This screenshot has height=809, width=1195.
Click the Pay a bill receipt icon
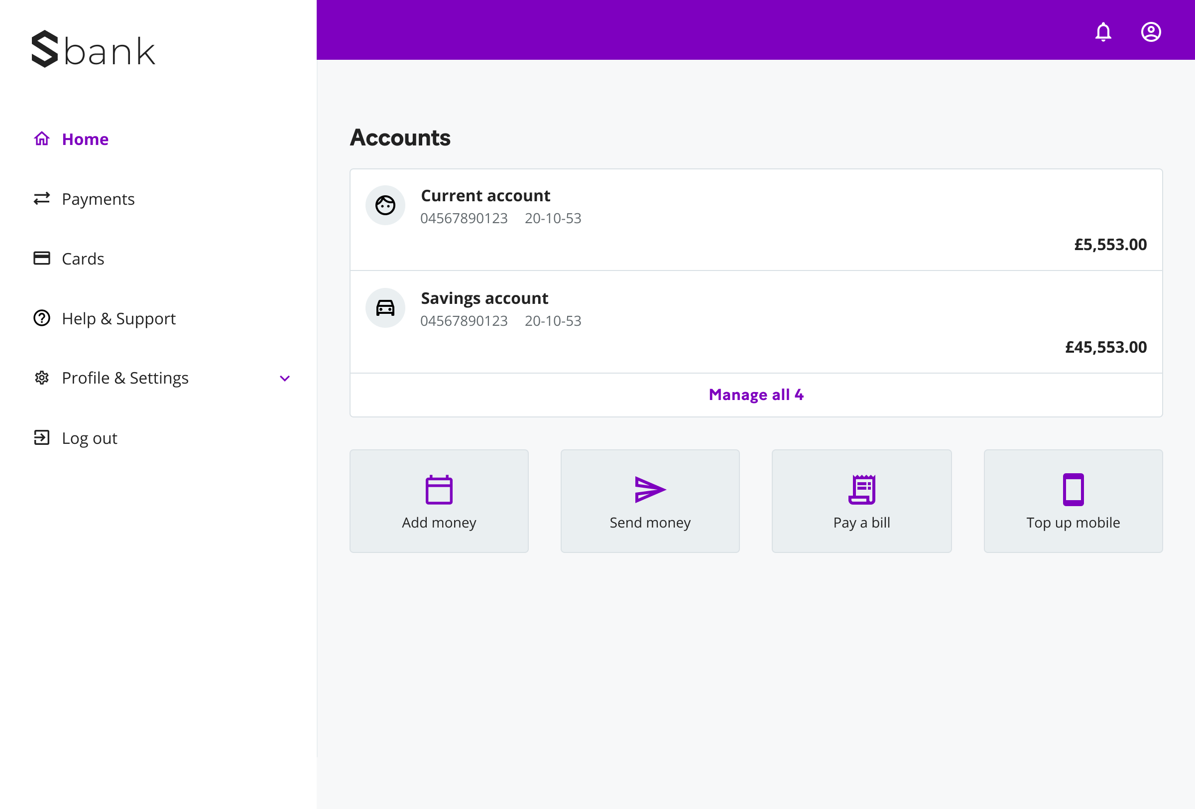[x=861, y=489]
